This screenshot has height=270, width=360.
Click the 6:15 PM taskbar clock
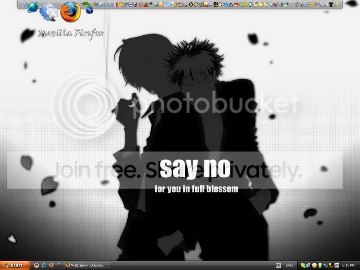pyautogui.click(x=348, y=265)
